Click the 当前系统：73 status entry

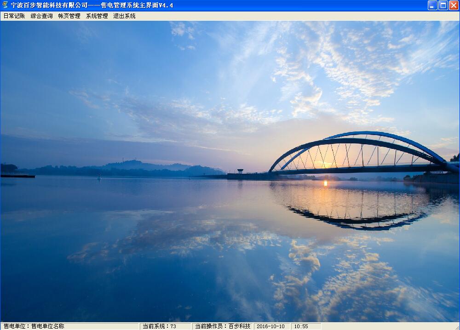point(159,326)
